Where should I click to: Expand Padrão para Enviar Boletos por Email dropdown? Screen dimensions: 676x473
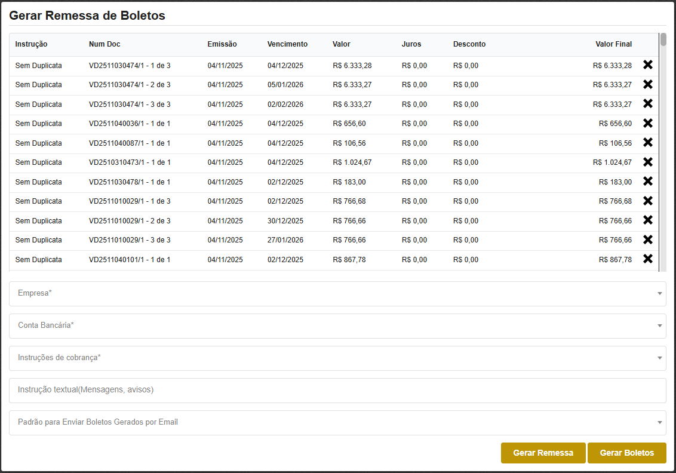337,423
